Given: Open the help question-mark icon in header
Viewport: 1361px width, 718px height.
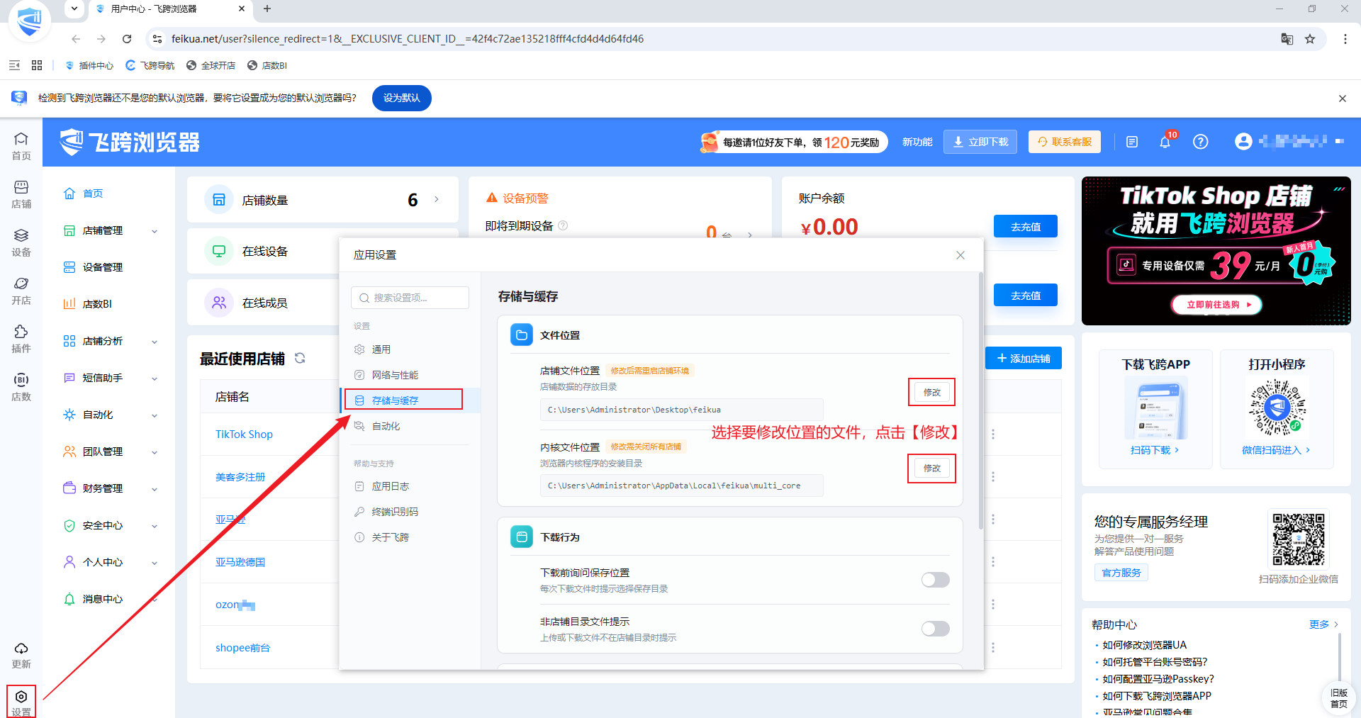Looking at the screenshot, I should point(1200,142).
